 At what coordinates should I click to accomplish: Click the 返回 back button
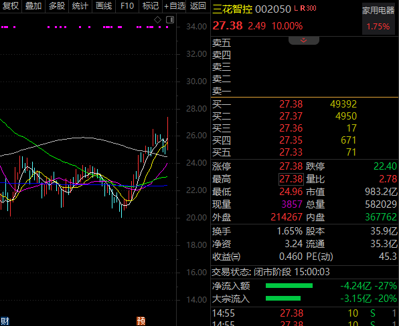[x=197, y=5]
